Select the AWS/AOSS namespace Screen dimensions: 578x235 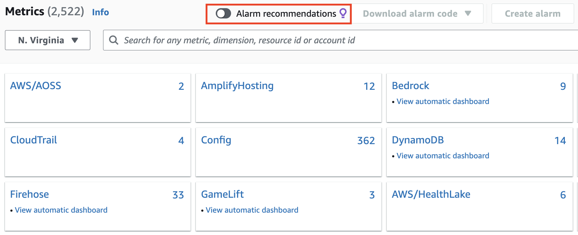pyautogui.click(x=36, y=86)
